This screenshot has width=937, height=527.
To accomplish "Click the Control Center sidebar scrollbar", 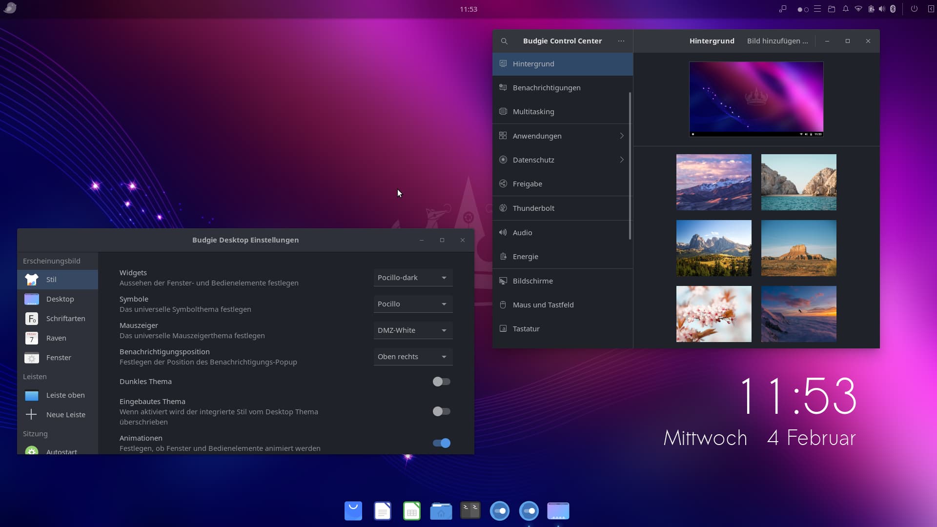I will (x=630, y=166).
